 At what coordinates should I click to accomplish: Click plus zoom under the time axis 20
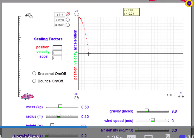(x=182, y=97)
